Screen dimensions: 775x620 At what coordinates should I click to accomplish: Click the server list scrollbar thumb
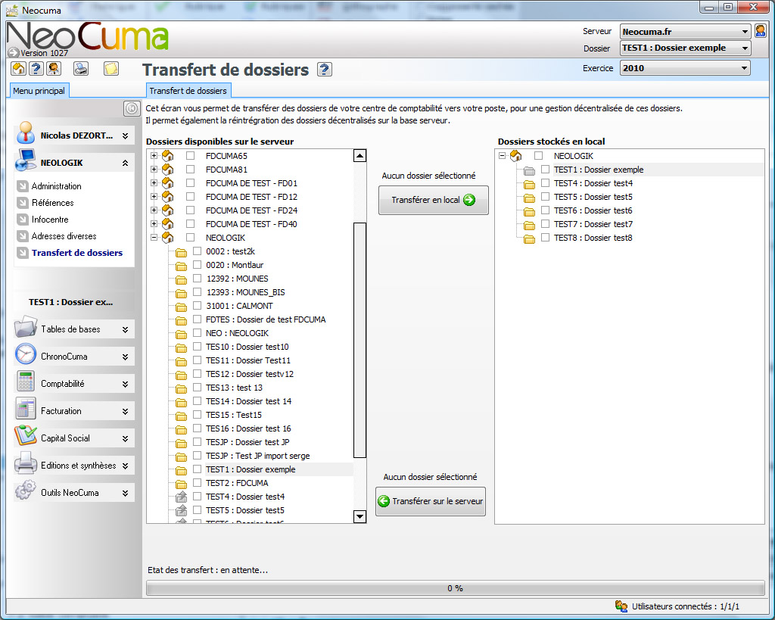click(359, 340)
